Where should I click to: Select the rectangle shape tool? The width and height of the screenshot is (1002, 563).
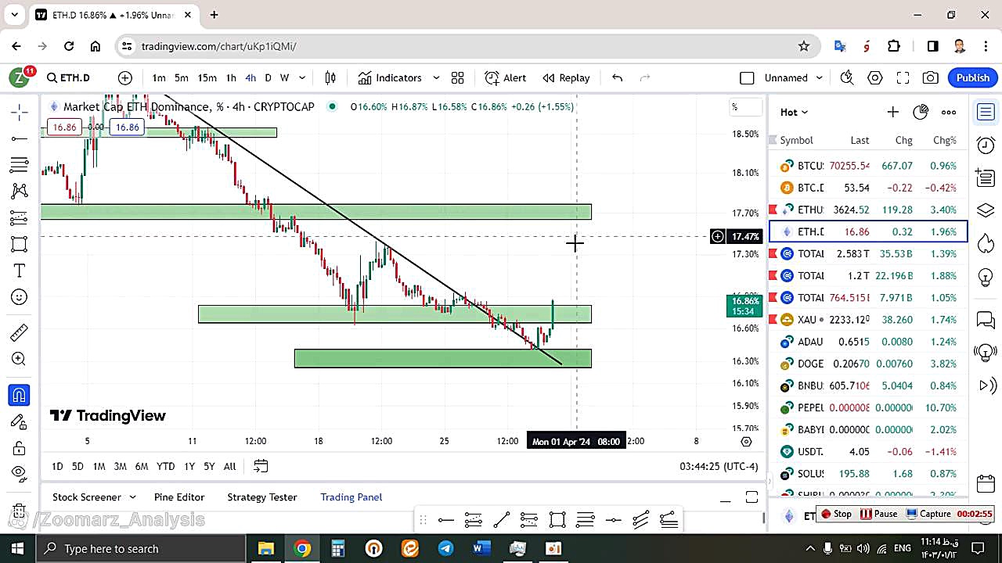20,244
